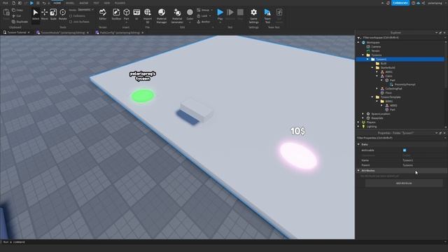Viewport: 448px width, 252px height.
Task: Click Copy in the Clipboard group
Action: 17,10
